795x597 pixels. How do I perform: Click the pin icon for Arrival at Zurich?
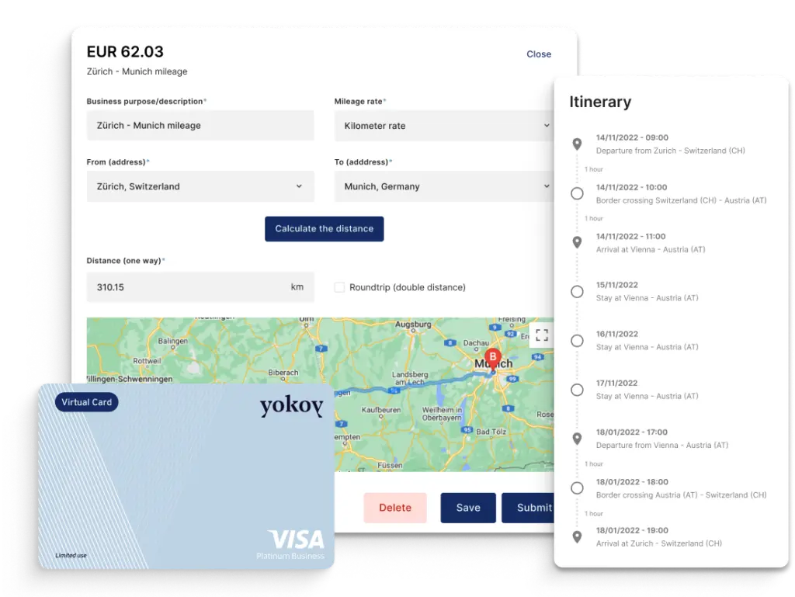577,537
